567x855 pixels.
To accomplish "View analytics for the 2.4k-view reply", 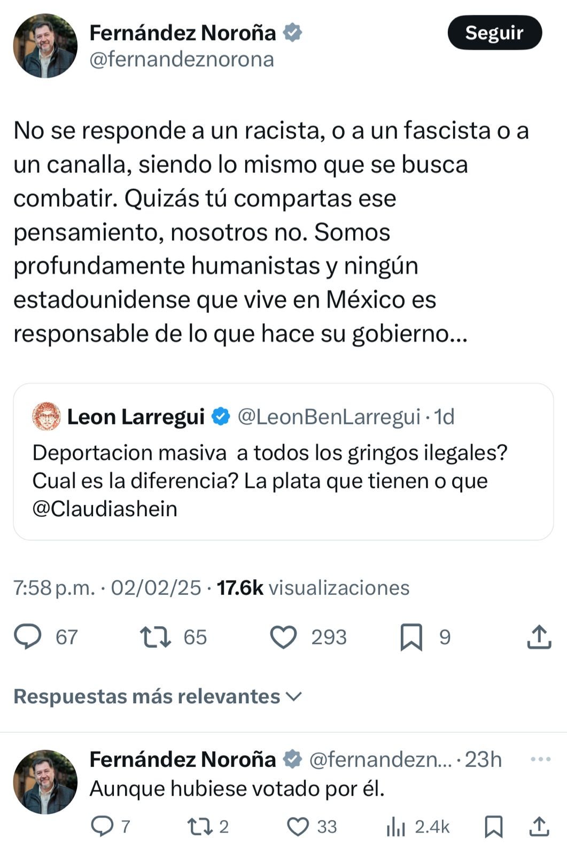I will pyautogui.click(x=395, y=826).
